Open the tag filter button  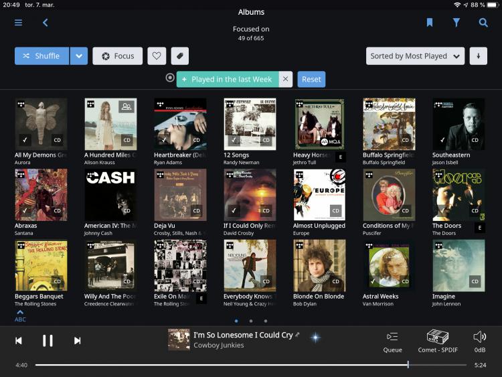click(x=179, y=56)
